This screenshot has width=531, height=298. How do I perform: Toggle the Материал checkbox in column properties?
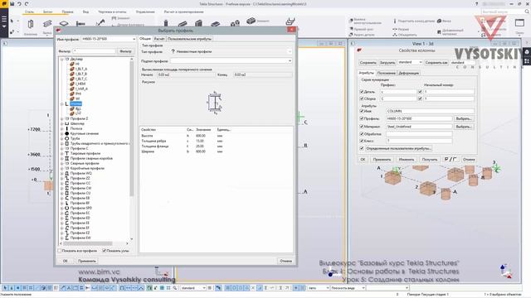pos(362,127)
